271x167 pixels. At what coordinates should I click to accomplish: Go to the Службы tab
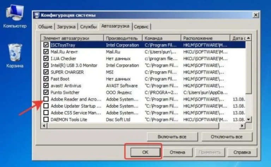click(x=88, y=26)
